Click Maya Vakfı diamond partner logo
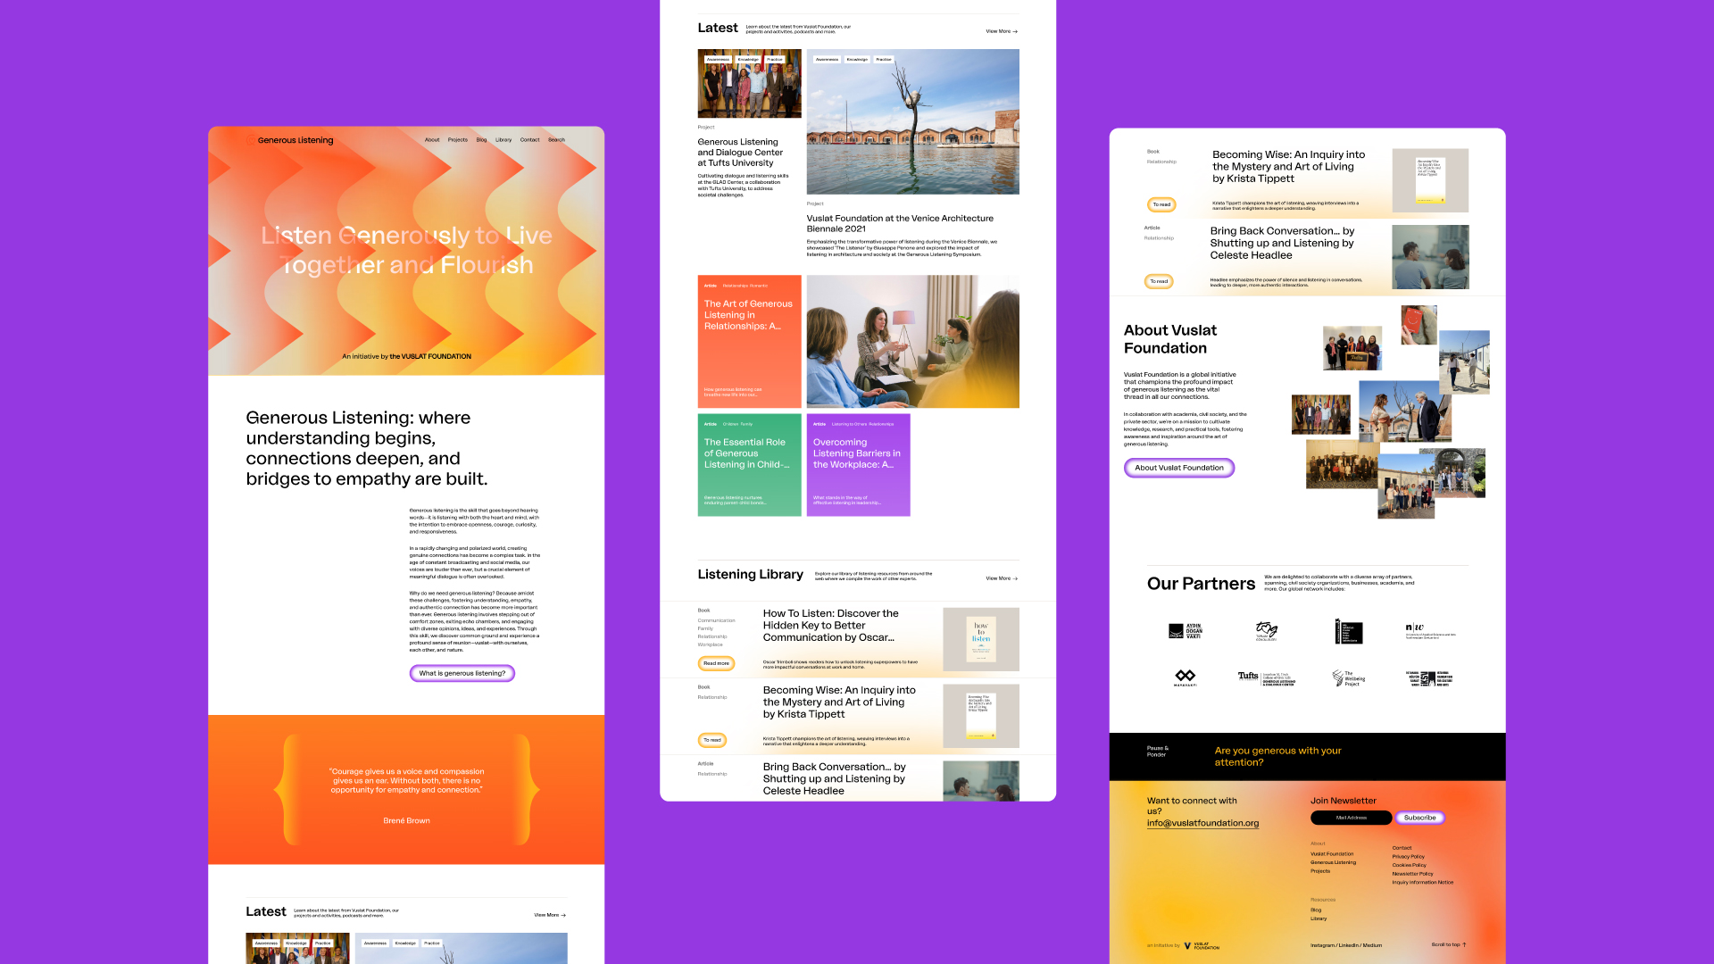1714x964 pixels. 1185,678
